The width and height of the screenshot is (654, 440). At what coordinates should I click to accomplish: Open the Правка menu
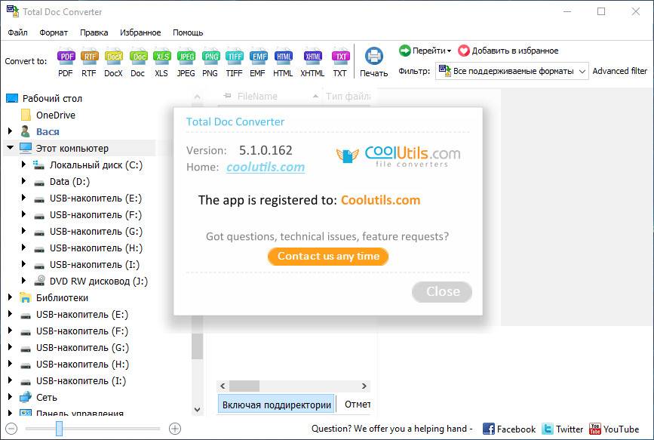click(94, 32)
